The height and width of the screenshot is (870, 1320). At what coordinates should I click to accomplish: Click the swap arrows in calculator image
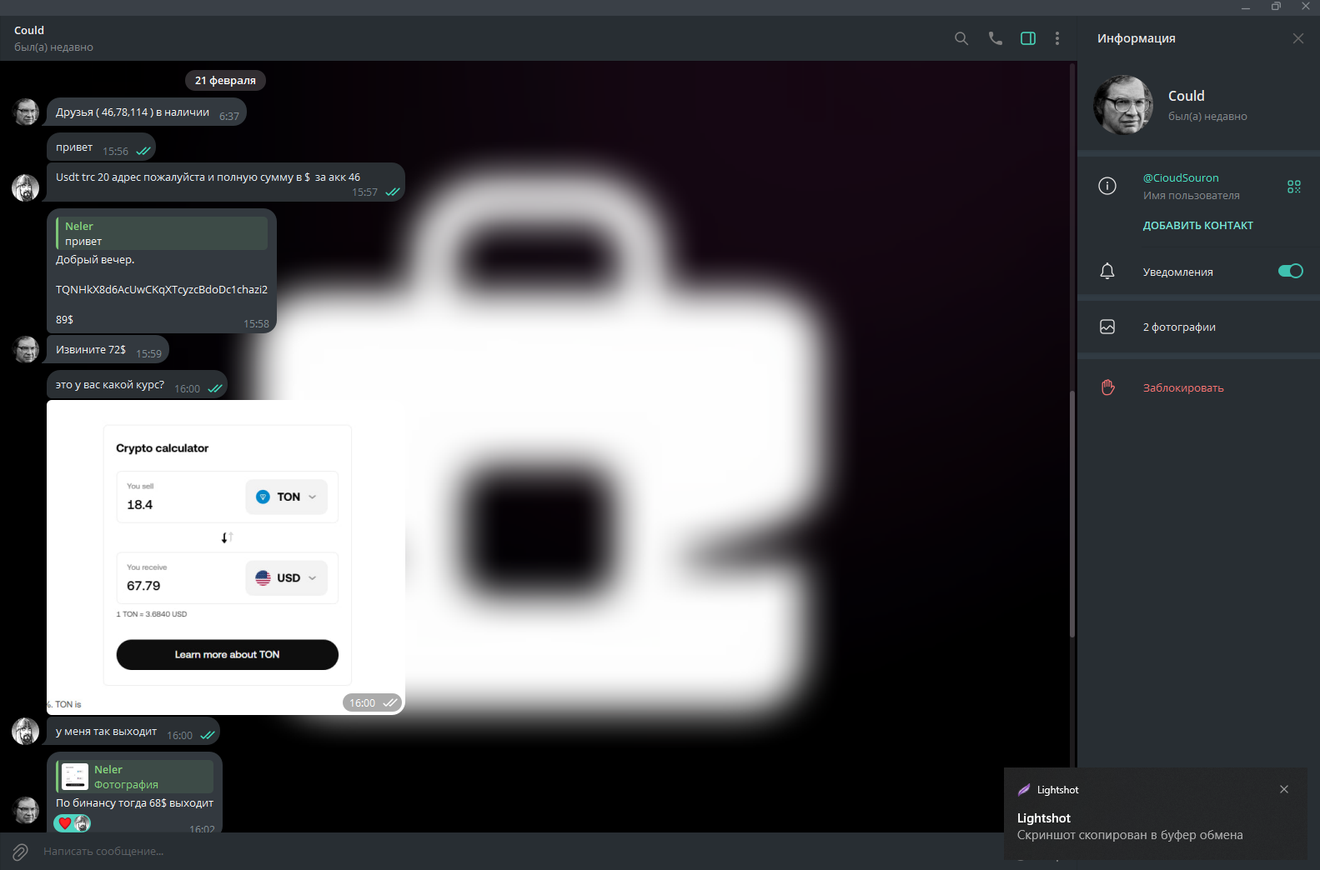(227, 537)
